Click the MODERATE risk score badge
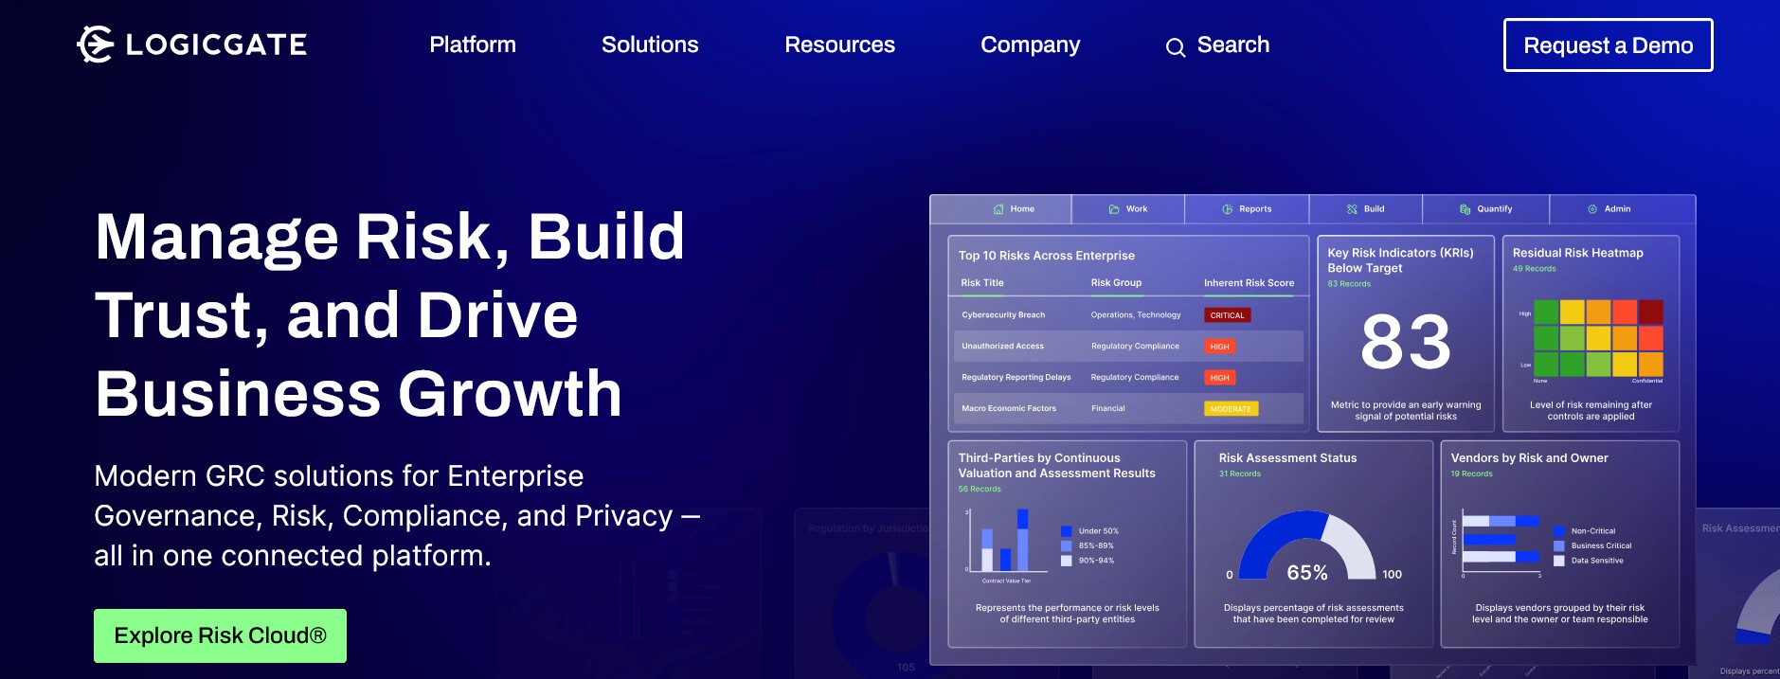The height and width of the screenshot is (679, 1780). pyautogui.click(x=1231, y=409)
